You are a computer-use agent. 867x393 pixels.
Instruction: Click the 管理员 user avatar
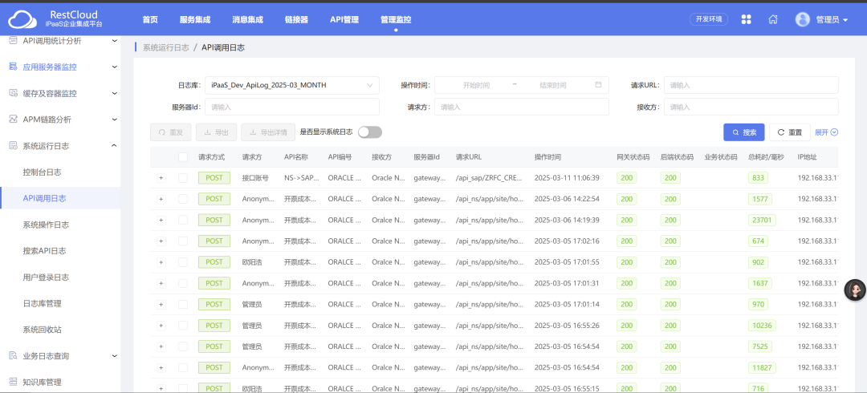tap(802, 19)
